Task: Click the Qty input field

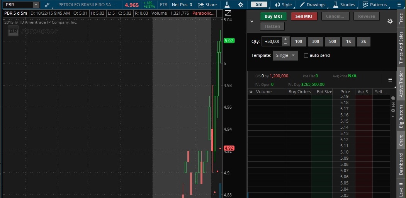Action: pos(272,41)
